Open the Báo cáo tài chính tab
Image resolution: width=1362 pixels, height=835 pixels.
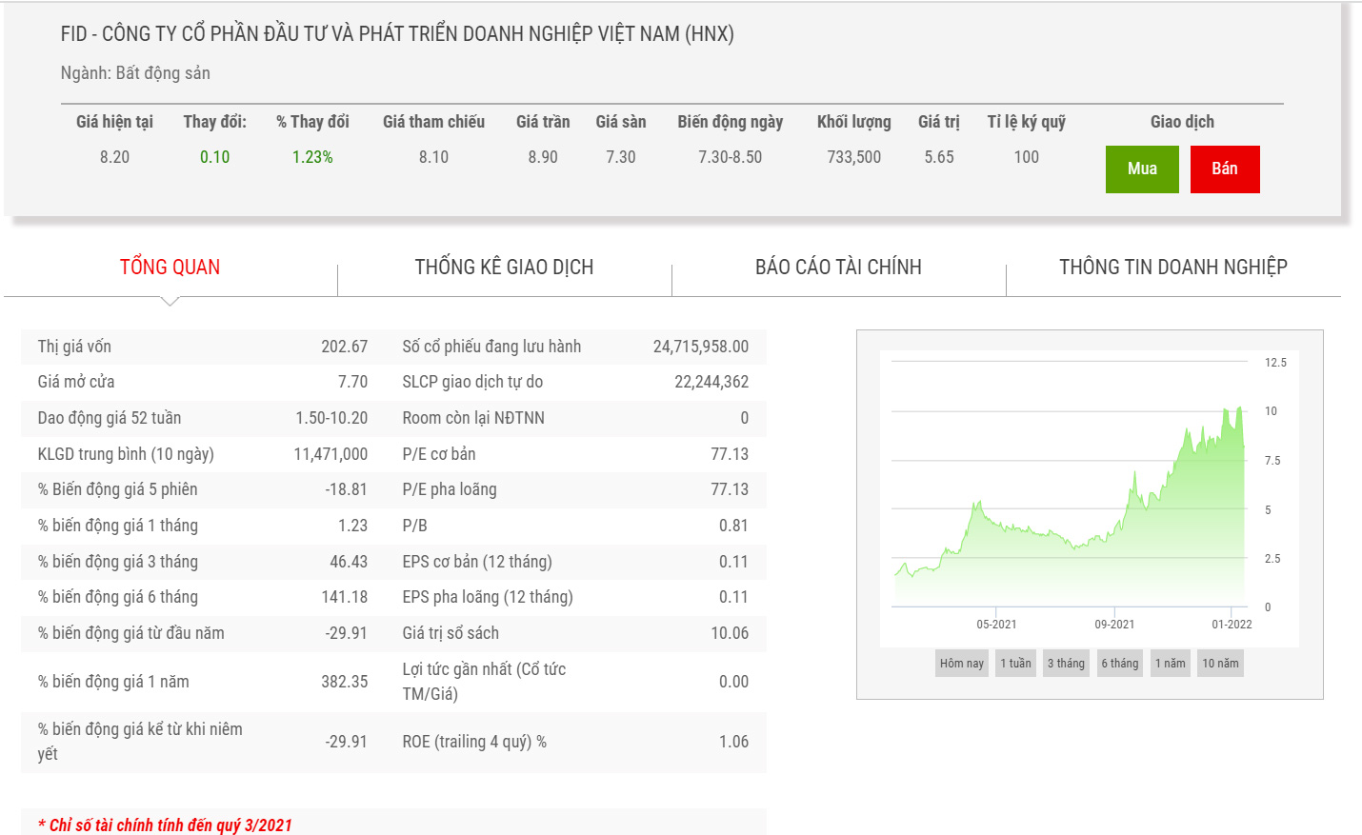click(838, 268)
